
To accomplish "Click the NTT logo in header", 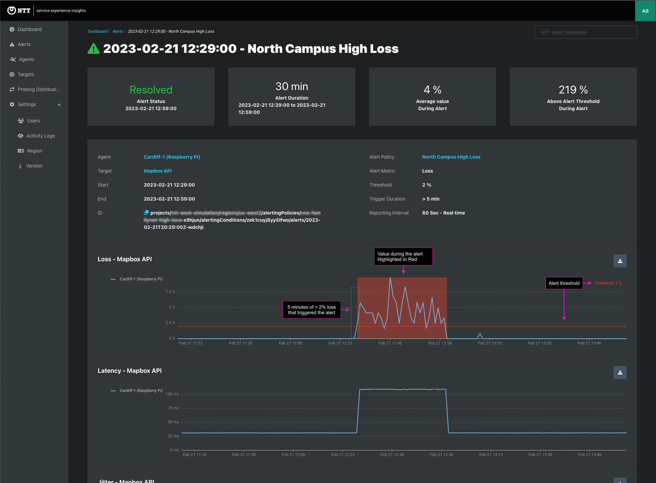I will pos(19,11).
